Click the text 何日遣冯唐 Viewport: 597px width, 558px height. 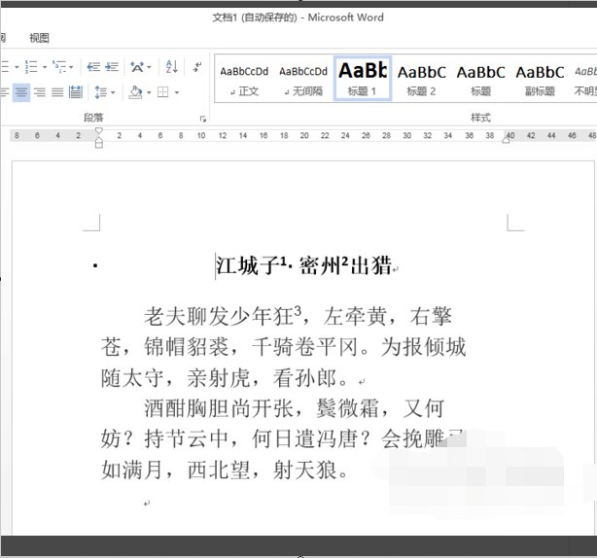click(x=305, y=439)
